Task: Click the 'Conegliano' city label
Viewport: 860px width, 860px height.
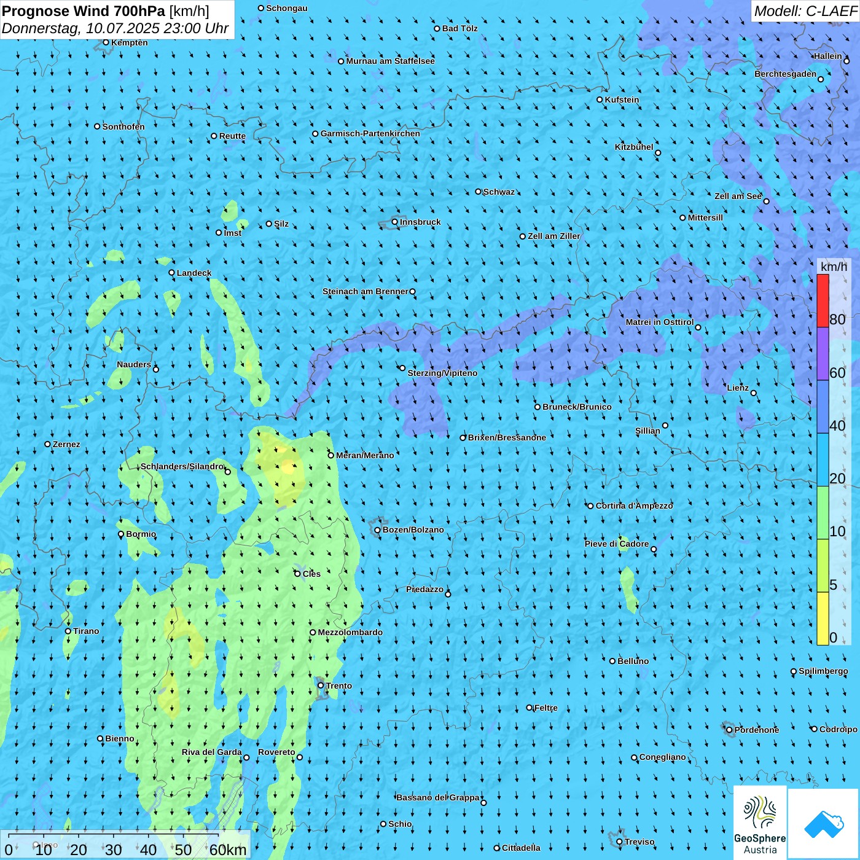Action: tap(662, 757)
